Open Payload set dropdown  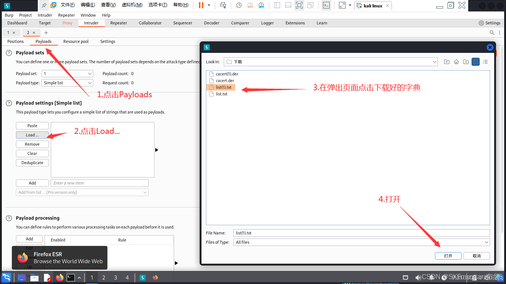[67, 74]
